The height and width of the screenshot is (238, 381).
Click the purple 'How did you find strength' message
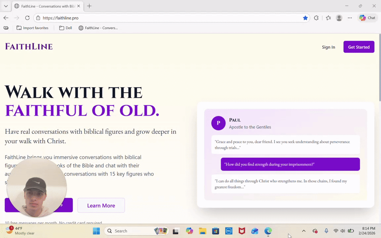tap(290, 164)
